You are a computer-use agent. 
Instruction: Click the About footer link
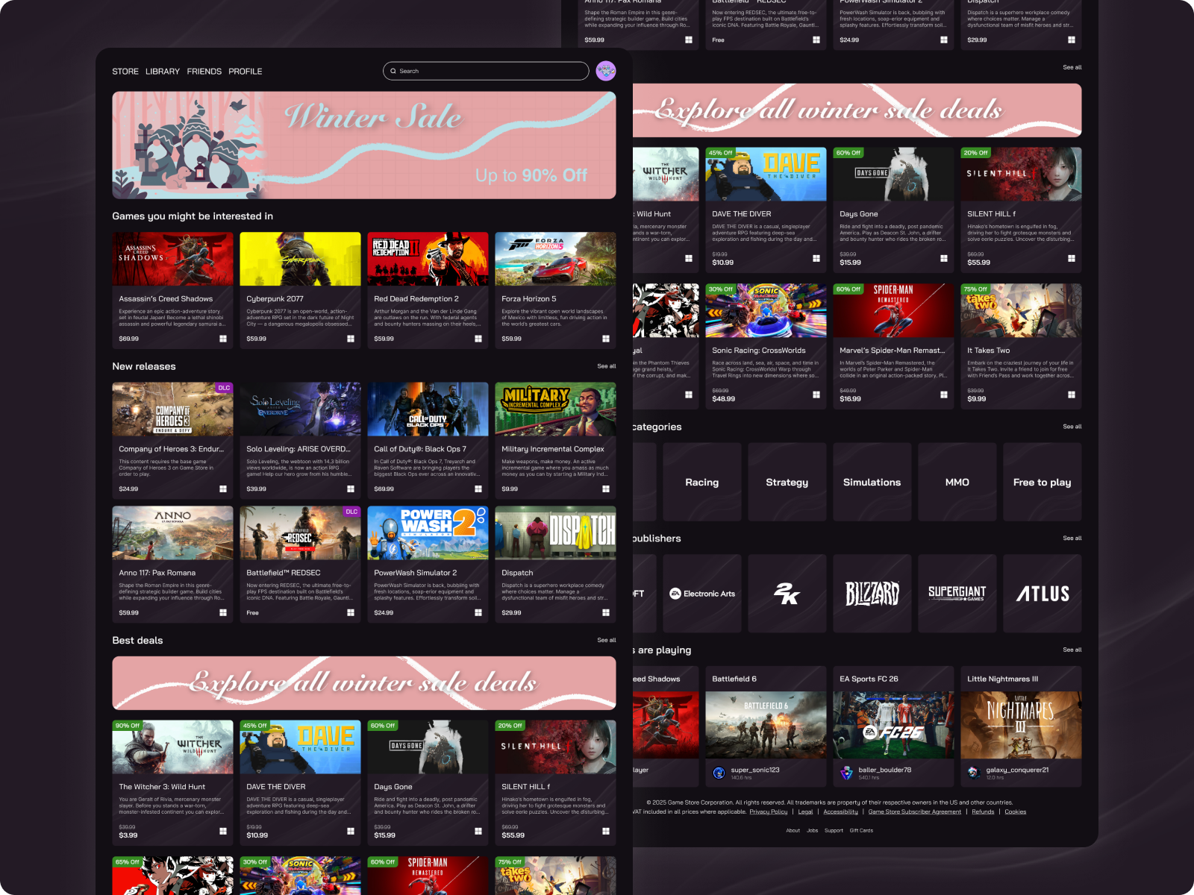pos(793,831)
